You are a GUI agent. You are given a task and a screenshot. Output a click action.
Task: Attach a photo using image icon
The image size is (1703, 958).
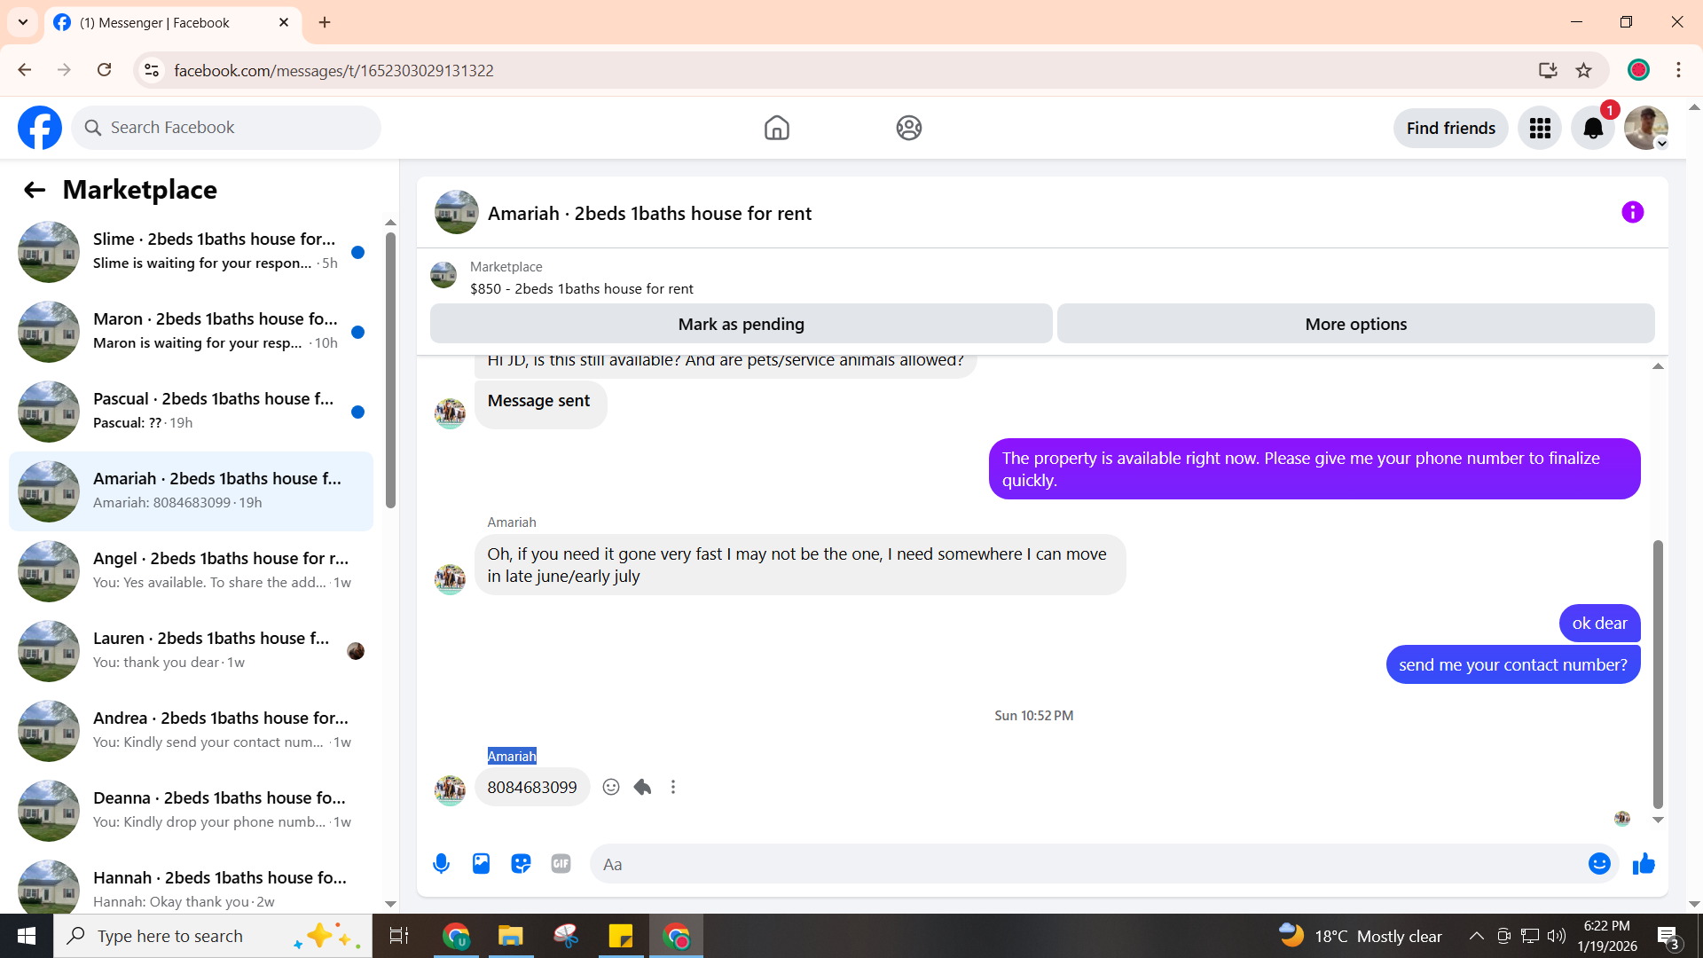481,864
